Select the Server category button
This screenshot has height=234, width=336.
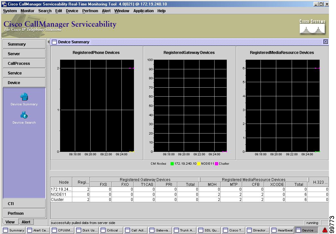[x=24, y=54]
